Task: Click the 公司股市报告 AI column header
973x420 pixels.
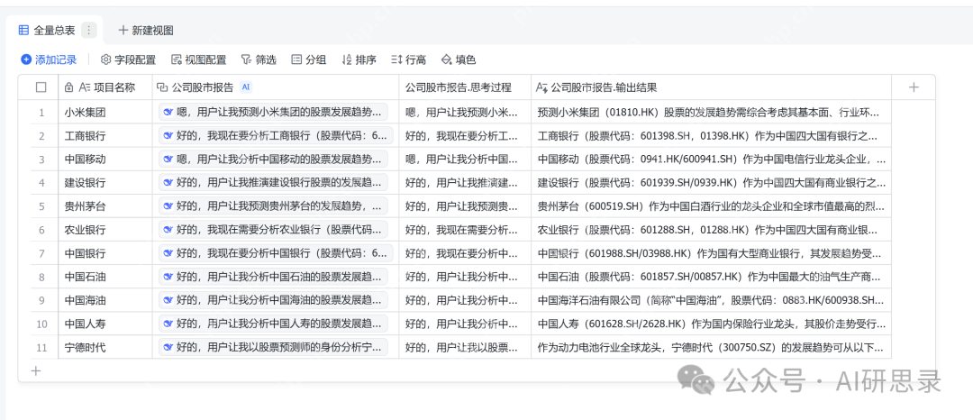Action: click(x=276, y=87)
